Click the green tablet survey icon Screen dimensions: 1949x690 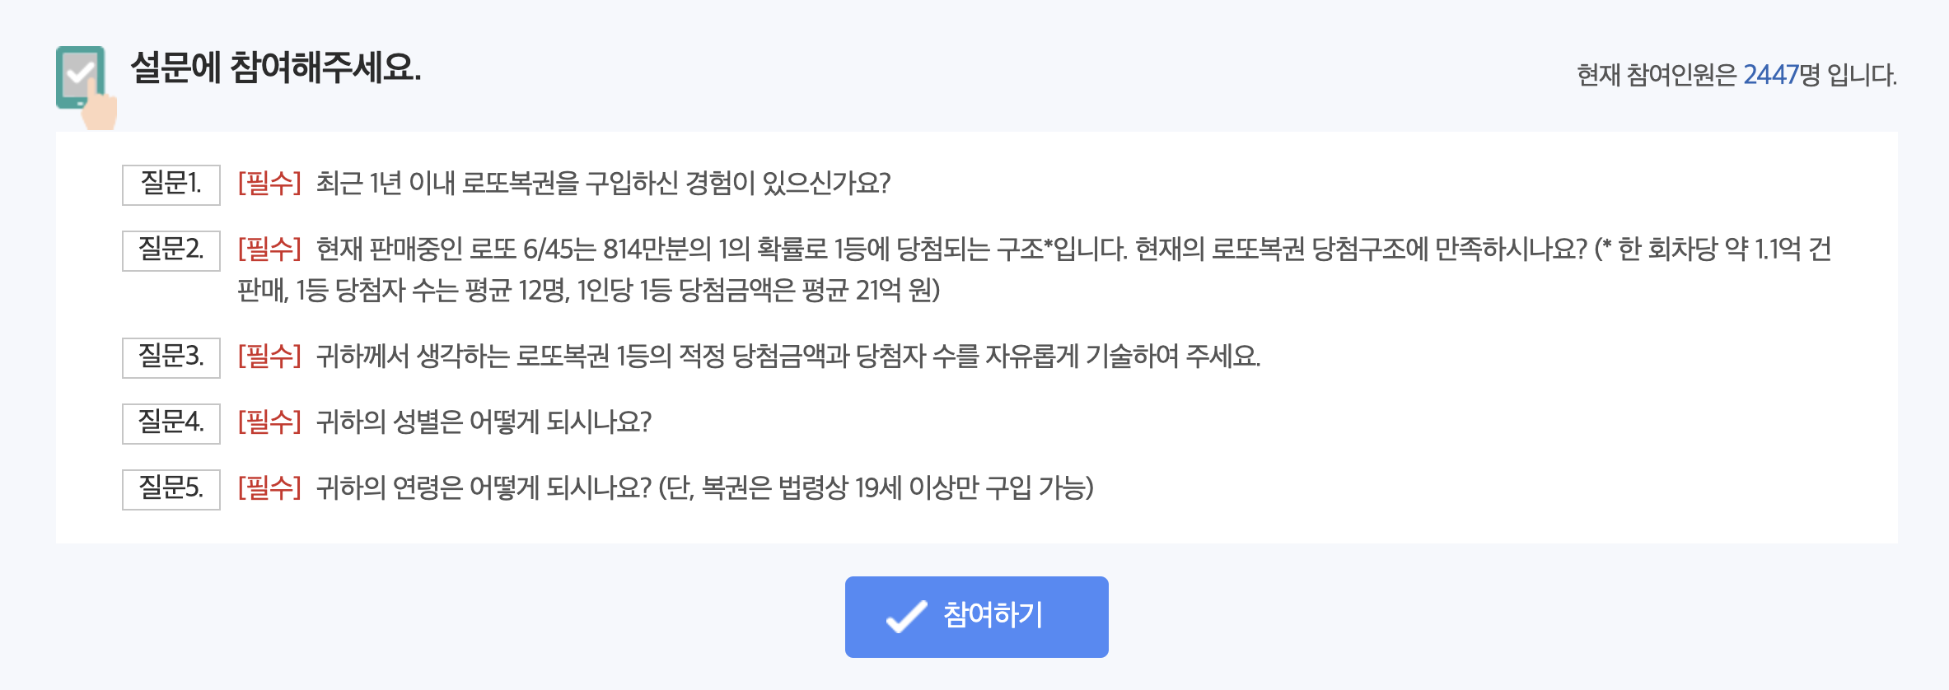coord(80,78)
